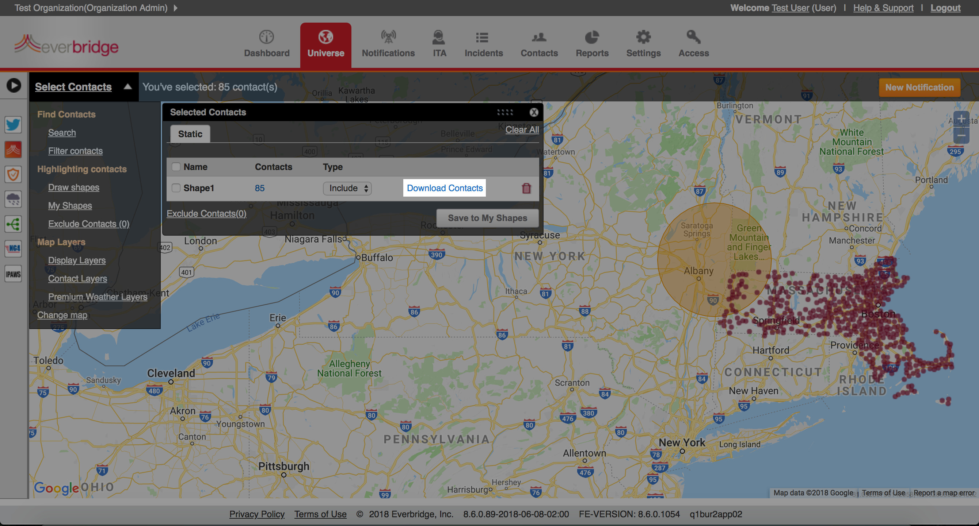Select the Everbridge network sidebar icon
This screenshot has width=979, height=526.
(13, 149)
